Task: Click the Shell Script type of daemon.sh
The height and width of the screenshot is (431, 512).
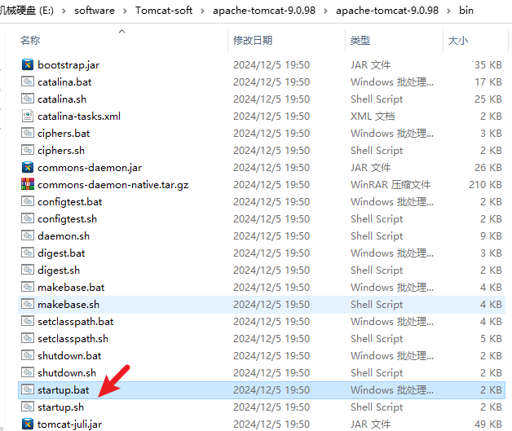Action: click(x=377, y=236)
